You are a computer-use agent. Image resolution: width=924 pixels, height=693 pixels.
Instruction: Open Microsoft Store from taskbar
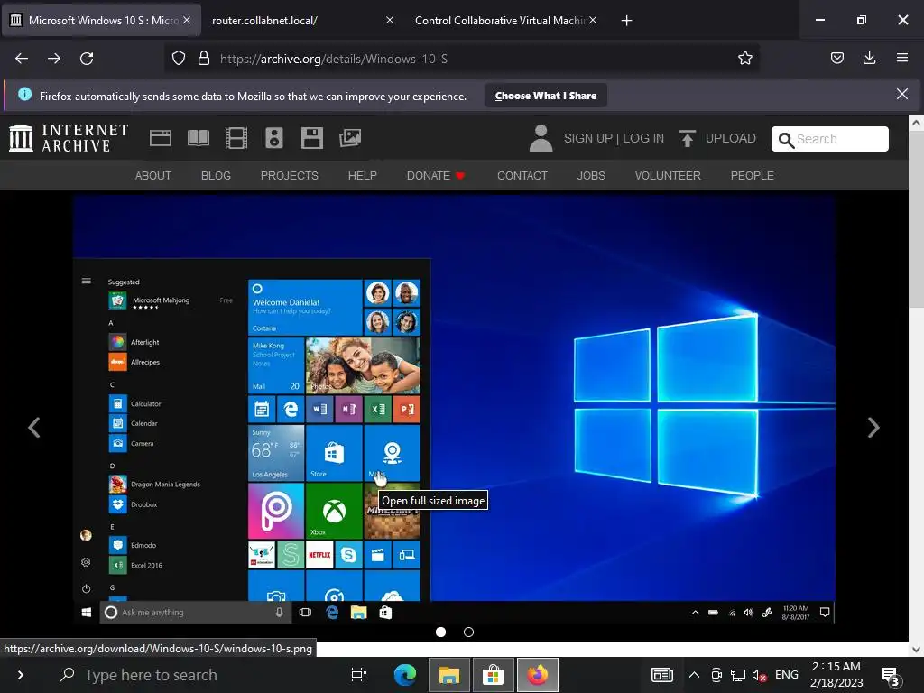494,675
